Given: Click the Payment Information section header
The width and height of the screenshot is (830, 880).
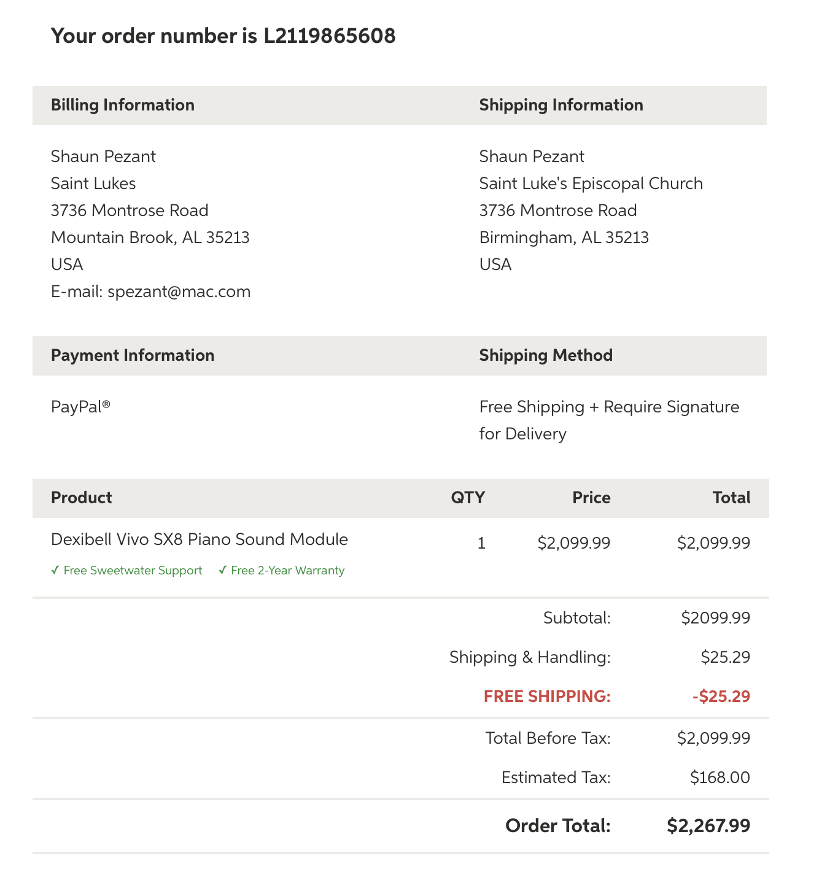Looking at the screenshot, I should pyautogui.click(x=133, y=356).
